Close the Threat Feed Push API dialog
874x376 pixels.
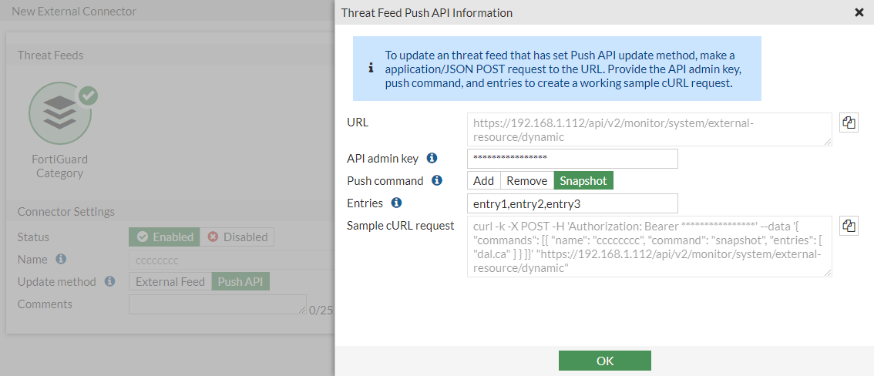(x=859, y=12)
